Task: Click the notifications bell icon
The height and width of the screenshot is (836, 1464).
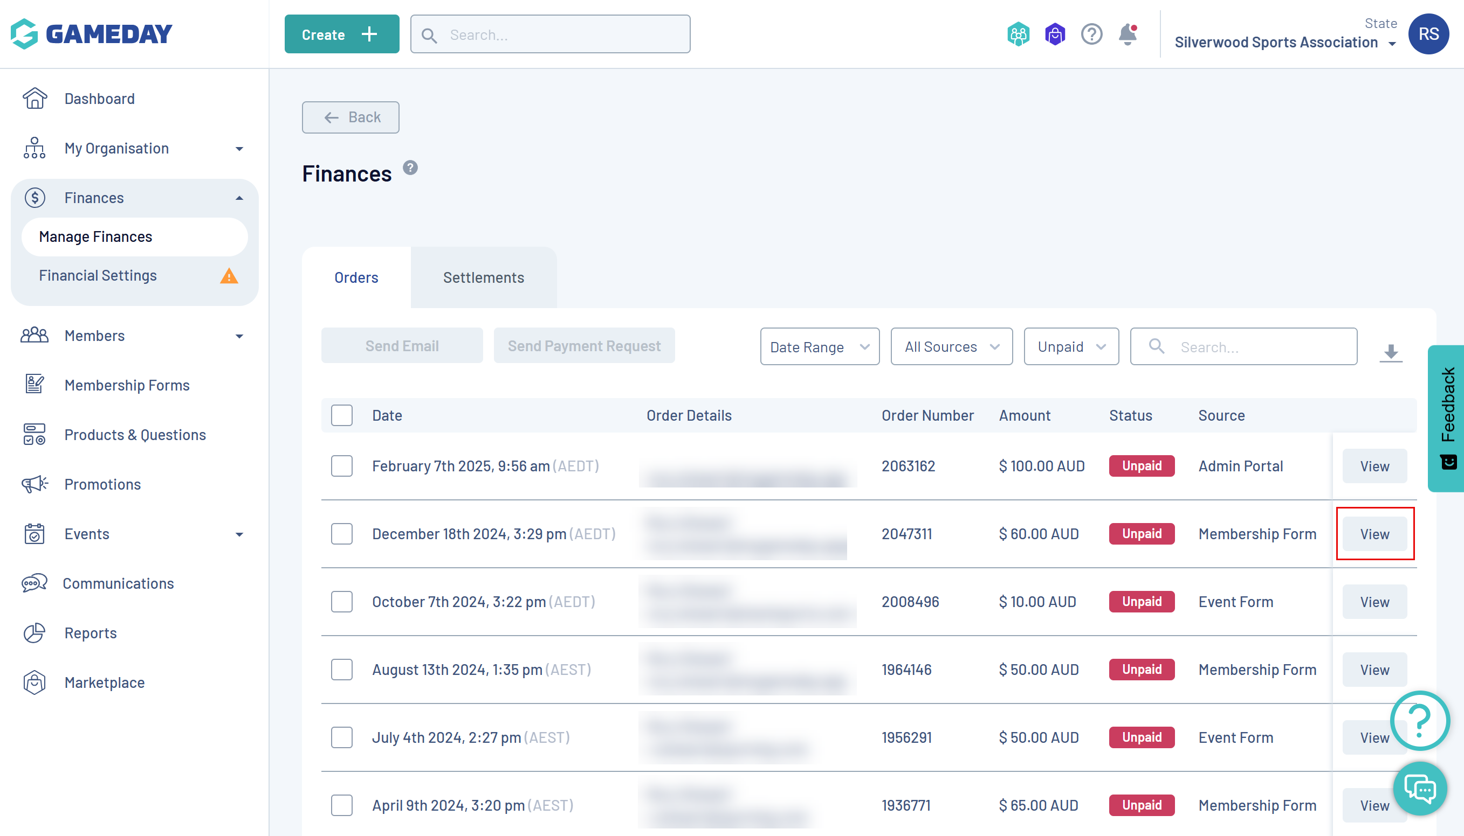Action: click(x=1127, y=34)
